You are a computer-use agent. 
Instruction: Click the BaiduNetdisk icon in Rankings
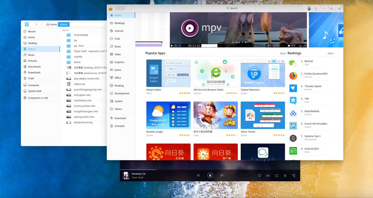pos(293,113)
